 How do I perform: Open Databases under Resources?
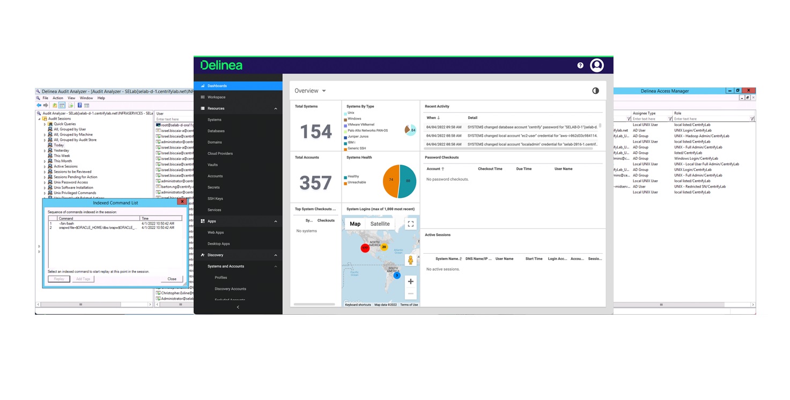[x=216, y=131]
